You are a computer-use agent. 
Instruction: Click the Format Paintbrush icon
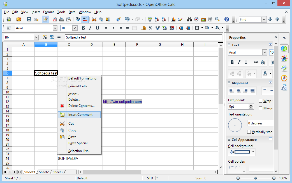(118, 19)
